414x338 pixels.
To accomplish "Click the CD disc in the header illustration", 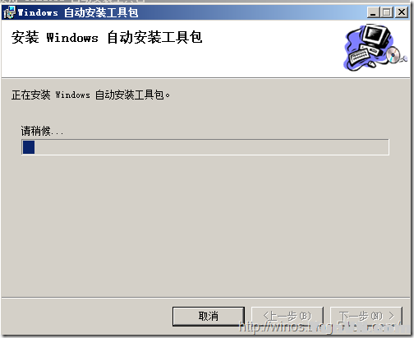I will pyautogui.click(x=393, y=54).
